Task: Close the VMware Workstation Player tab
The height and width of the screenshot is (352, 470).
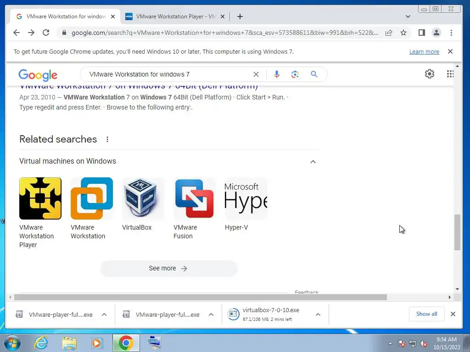Action: click(x=223, y=16)
